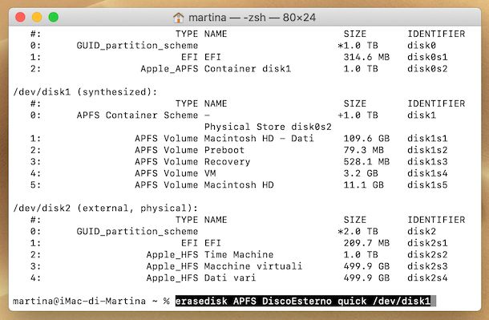Click 'Macchine virtuali' partition name

tap(253, 266)
